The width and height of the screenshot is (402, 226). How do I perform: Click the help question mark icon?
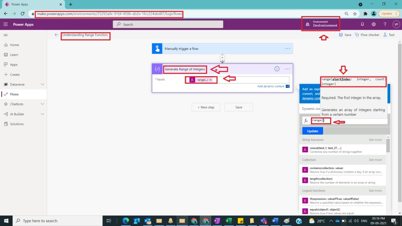point(385,24)
